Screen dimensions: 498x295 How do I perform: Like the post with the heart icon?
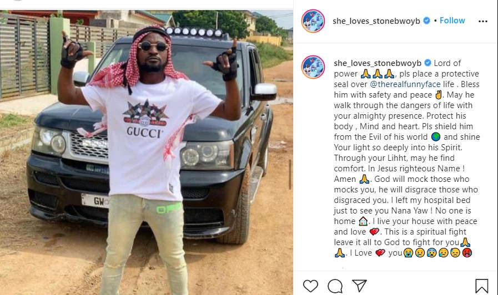(310, 286)
